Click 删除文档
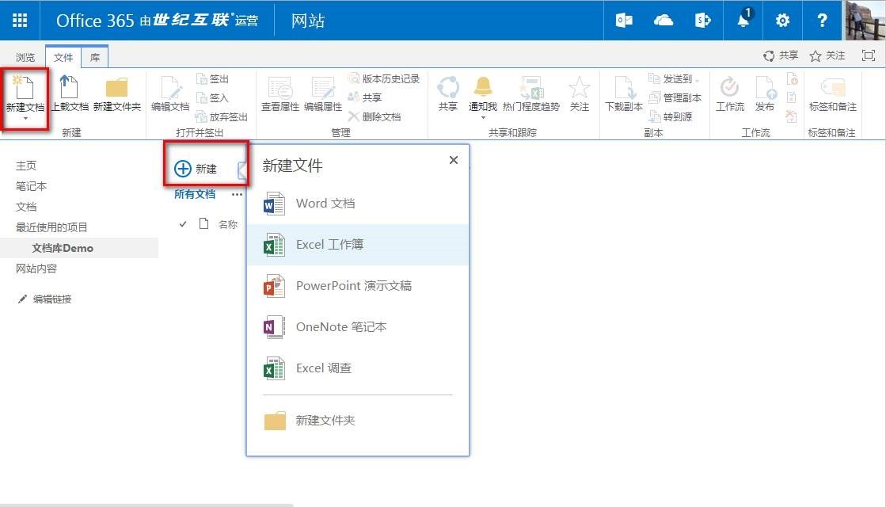 coord(375,116)
